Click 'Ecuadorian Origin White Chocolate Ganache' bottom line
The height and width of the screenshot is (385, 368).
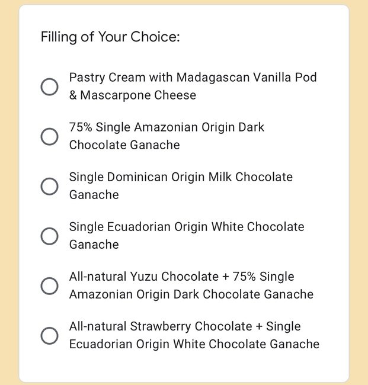tap(194, 344)
